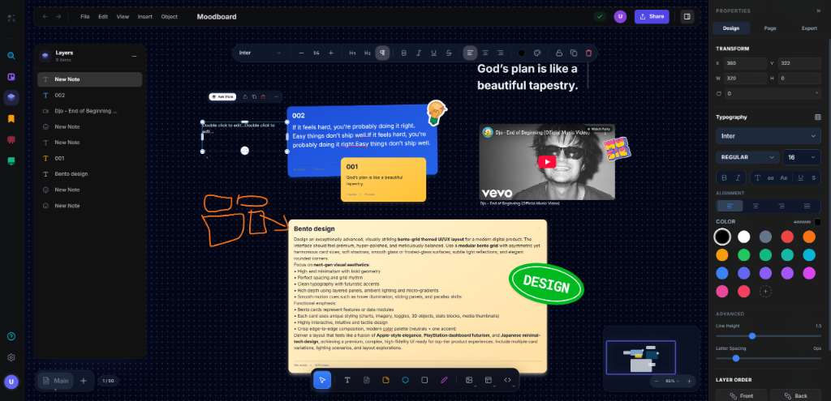Pick the gray document note tool
The width and height of the screenshot is (831, 401).
pos(367,380)
